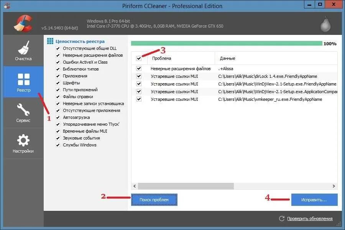The height and width of the screenshot is (230, 345).
Task: Click the registry grid icon beside Целостность реестра
Action: [x=50, y=41]
